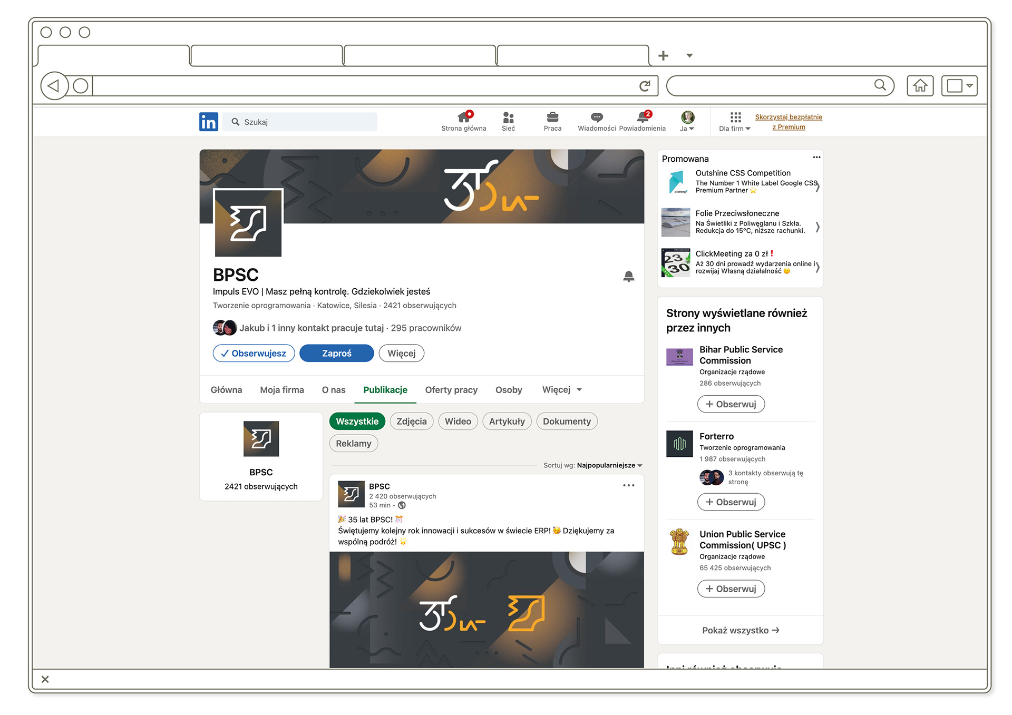1012x715 pixels.
Task: Switch to the O nas tab
Action: 333,390
